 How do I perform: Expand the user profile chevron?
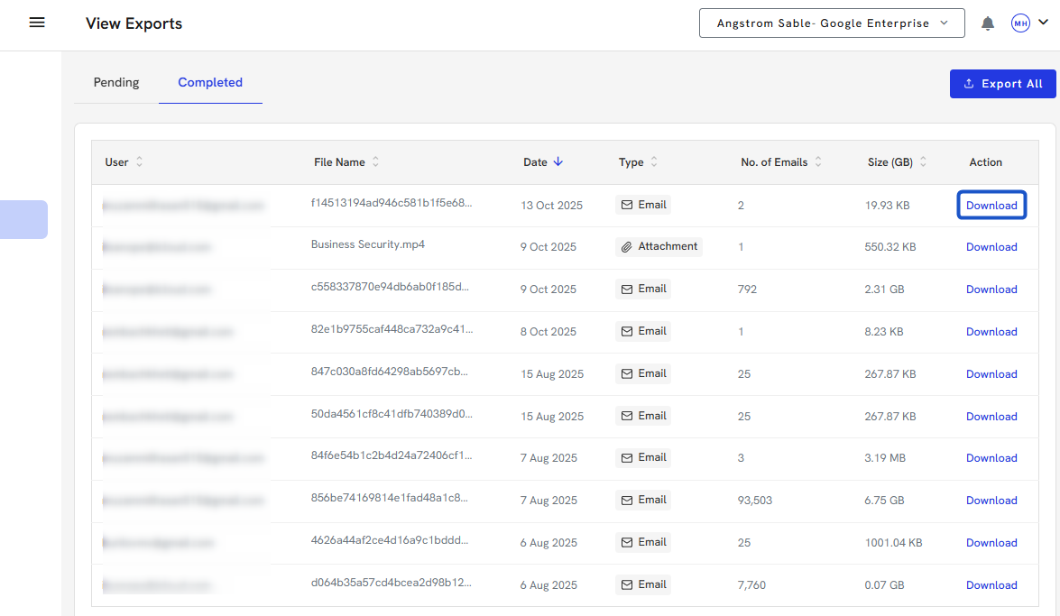click(x=1044, y=23)
